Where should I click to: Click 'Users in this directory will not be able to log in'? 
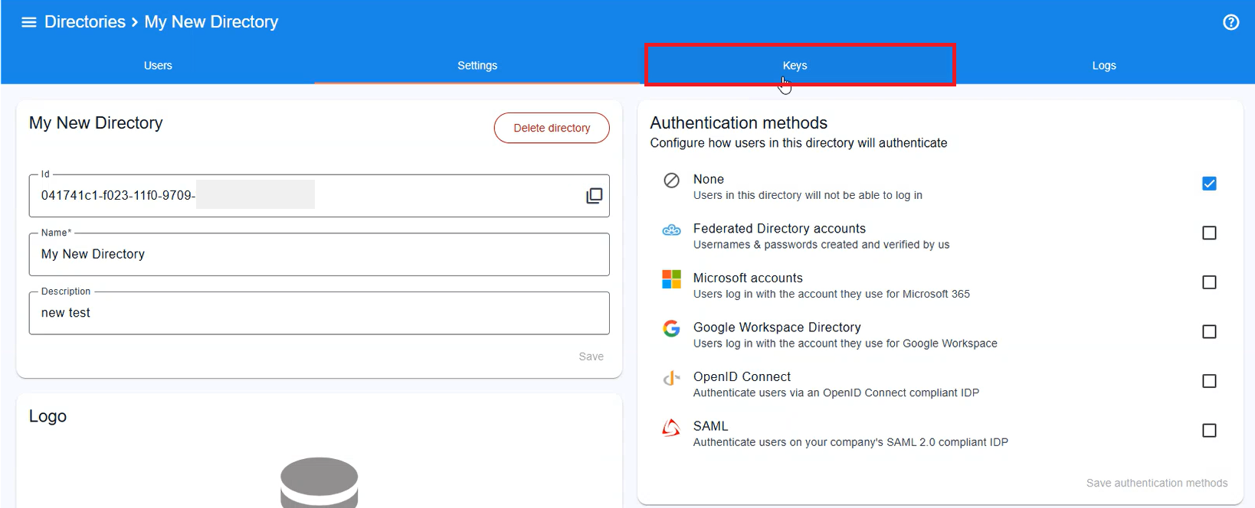[x=808, y=195]
